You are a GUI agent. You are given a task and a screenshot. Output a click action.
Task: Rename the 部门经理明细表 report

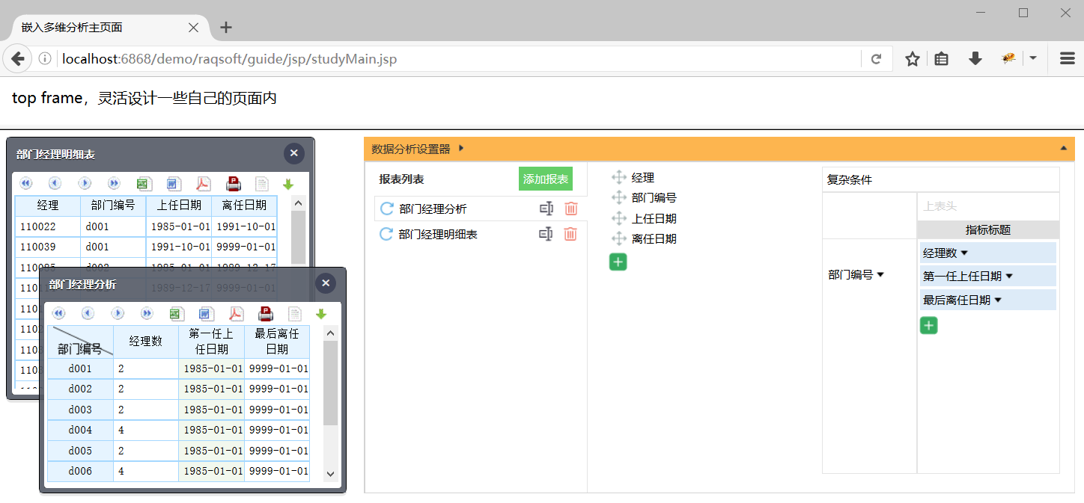(546, 234)
